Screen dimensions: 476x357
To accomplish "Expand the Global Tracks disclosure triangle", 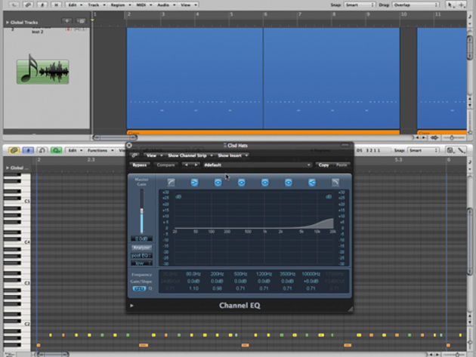I will (x=7, y=22).
